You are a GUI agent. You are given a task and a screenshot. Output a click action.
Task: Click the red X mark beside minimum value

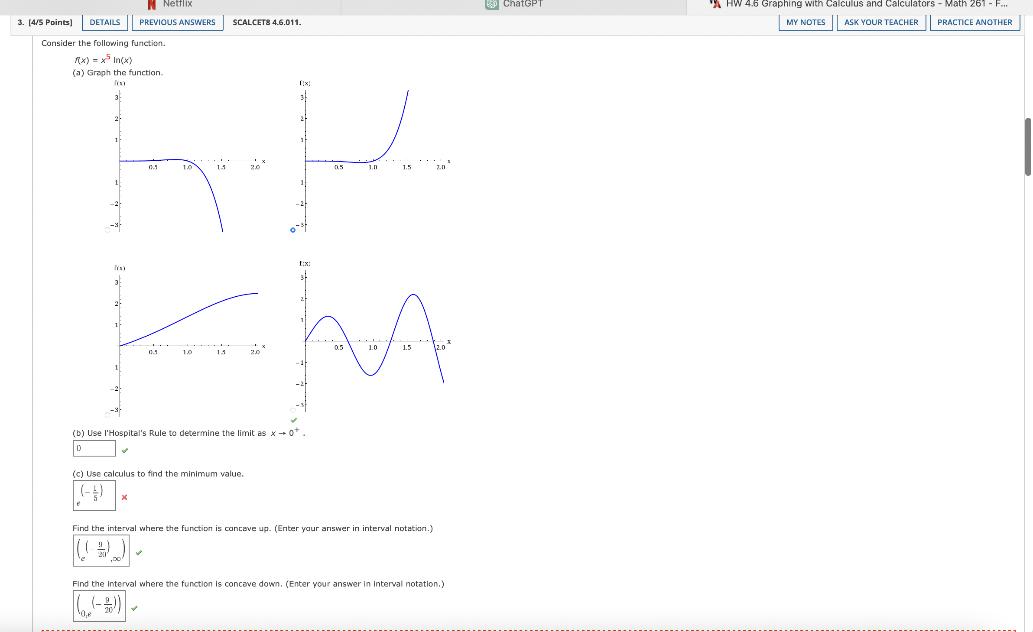pos(124,497)
